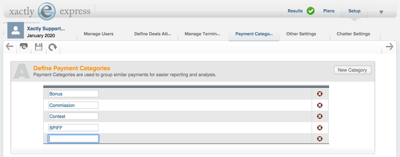The width and height of the screenshot is (400, 157).
Task: Click the redo arrow icon after save
Action: [x=53, y=48]
